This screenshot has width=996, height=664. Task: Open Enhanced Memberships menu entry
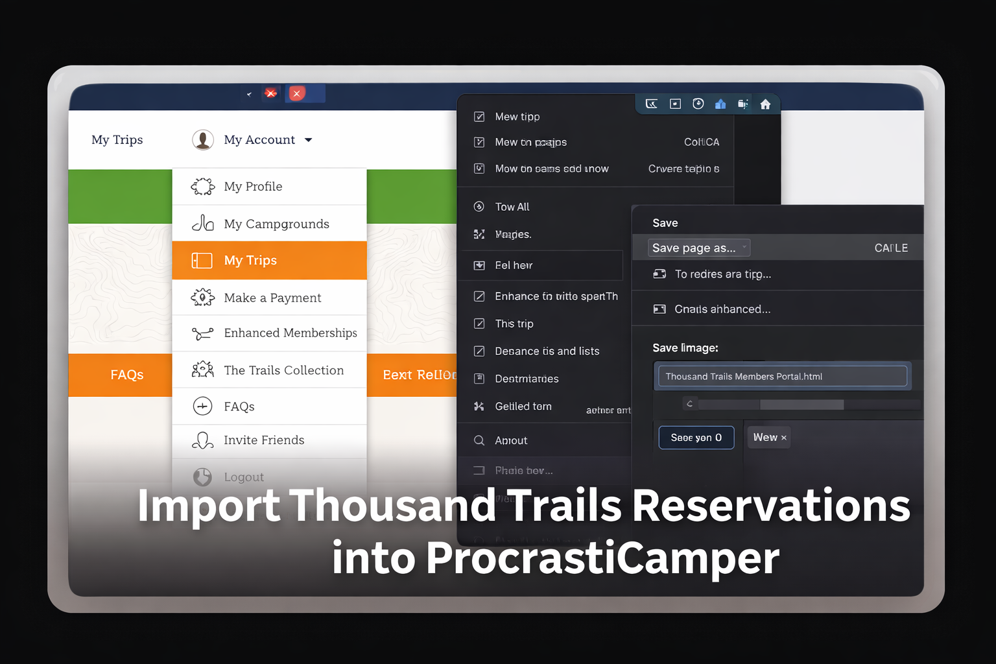(269, 333)
